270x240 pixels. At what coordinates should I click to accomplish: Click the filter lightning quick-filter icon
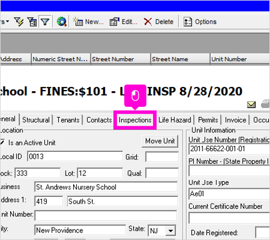coord(19,22)
